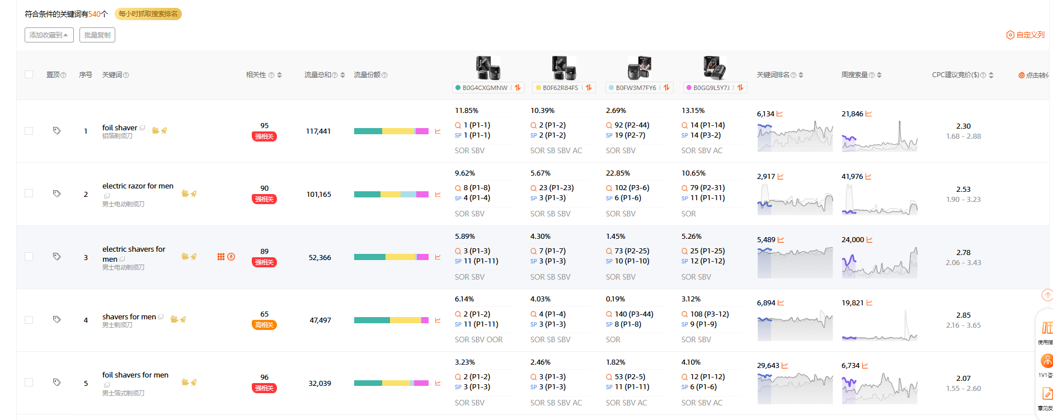Open 自定义列 column settings

(x=1025, y=35)
